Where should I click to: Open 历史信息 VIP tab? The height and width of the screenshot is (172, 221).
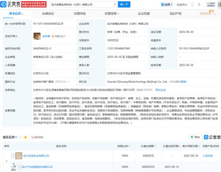point(205,14)
